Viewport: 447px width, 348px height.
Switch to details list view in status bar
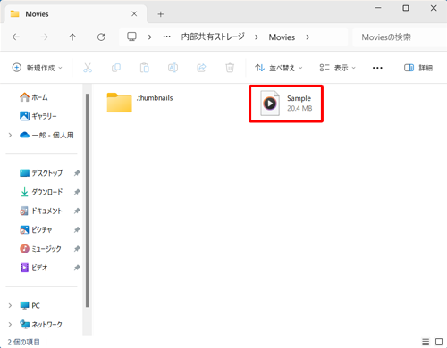(x=426, y=342)
